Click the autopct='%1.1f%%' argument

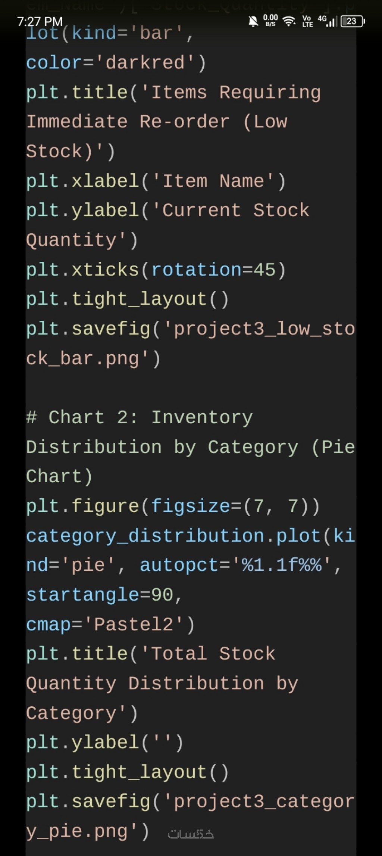236,565
